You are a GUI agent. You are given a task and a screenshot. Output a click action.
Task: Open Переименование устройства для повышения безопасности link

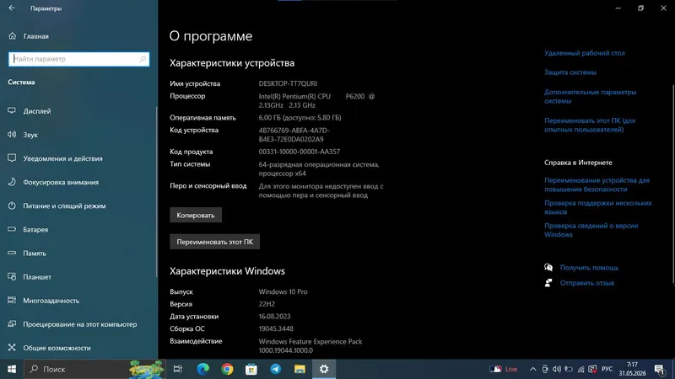[597, 184]
